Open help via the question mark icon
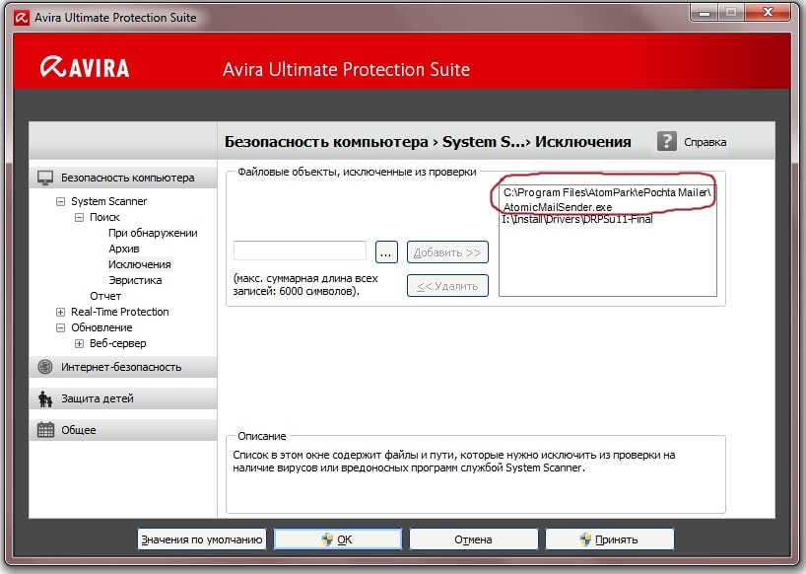The height and width of the screenshot is (574, 806). (667, 141)
